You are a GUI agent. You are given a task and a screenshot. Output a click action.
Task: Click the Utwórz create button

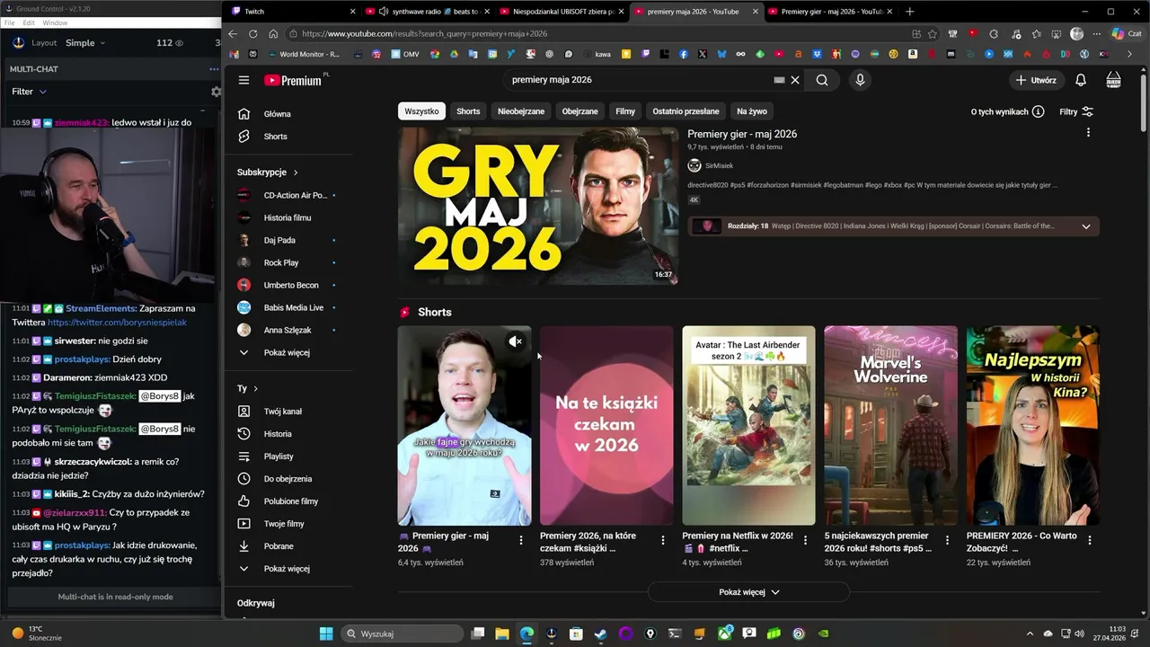(1036, 80)
